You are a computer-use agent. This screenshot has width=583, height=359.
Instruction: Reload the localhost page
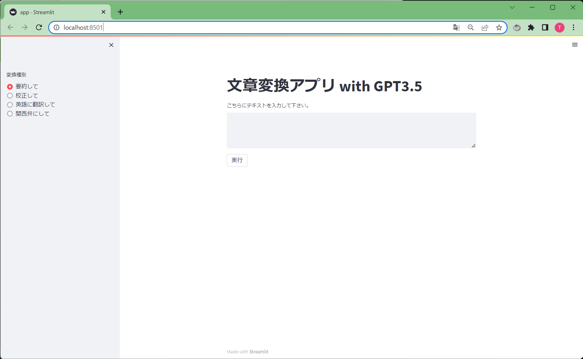39,27
